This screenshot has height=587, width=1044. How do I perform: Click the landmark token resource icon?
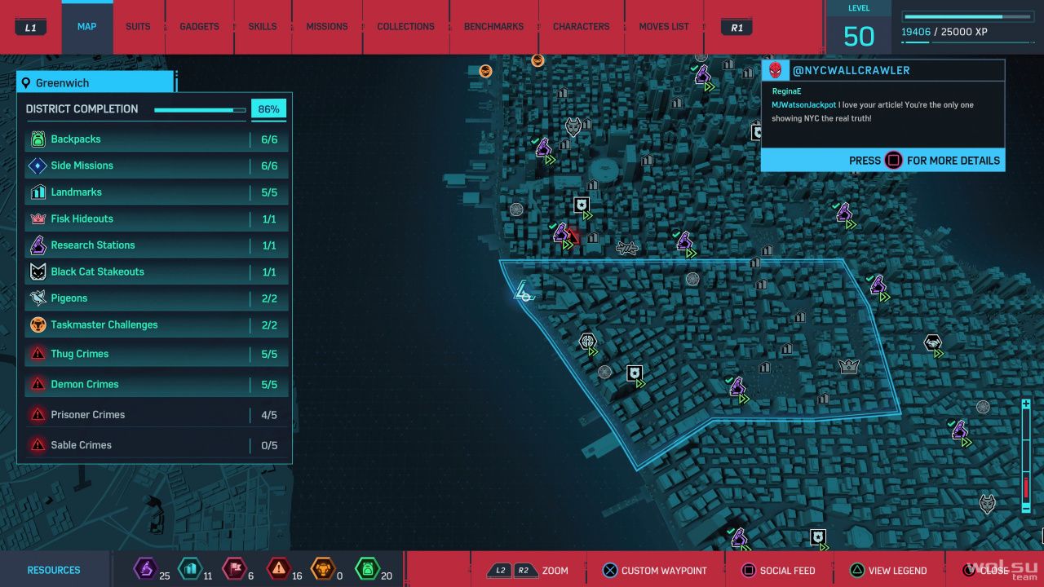coord(189,568)
